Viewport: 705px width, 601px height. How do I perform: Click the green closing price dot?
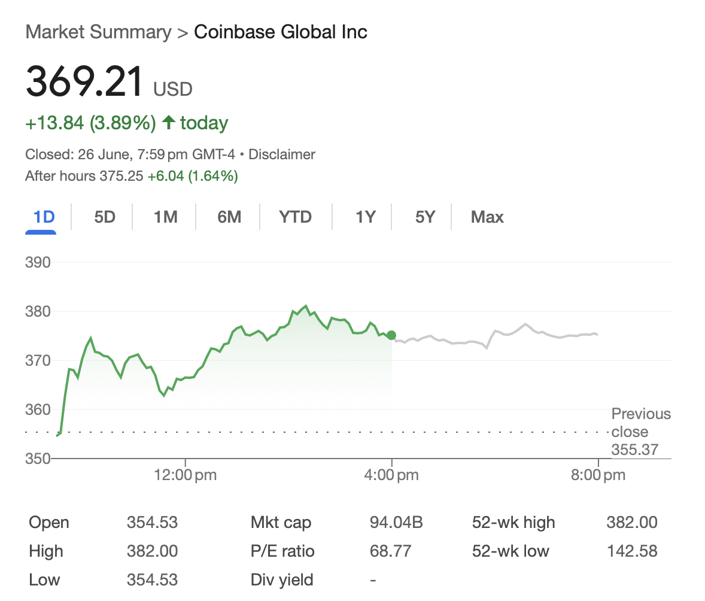(x=391, y=335)
